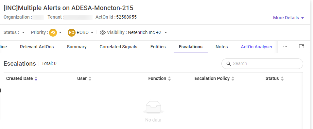Open the ActOn Analyser link tab

[x=256, y=47]
